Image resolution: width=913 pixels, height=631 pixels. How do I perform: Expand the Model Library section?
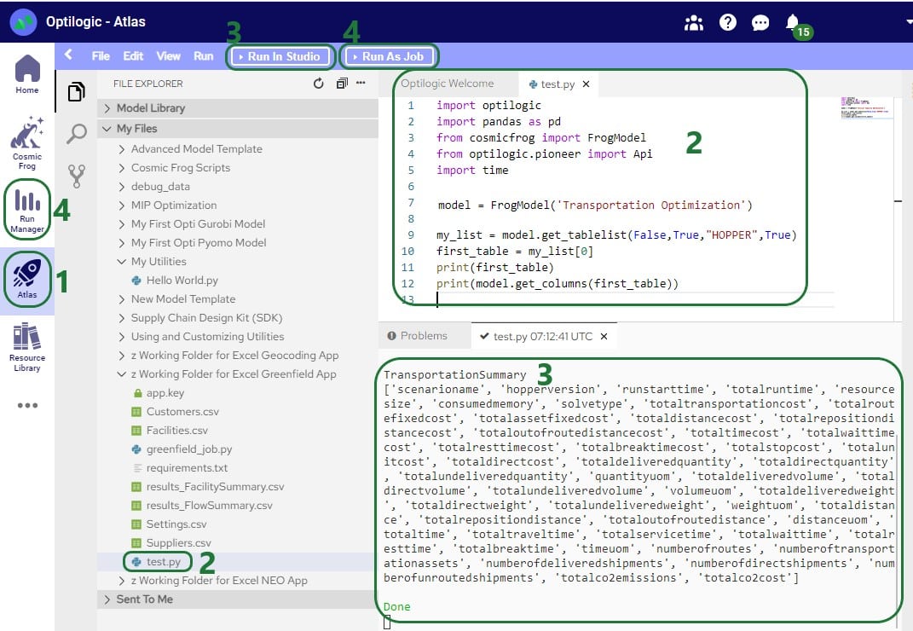238,107
